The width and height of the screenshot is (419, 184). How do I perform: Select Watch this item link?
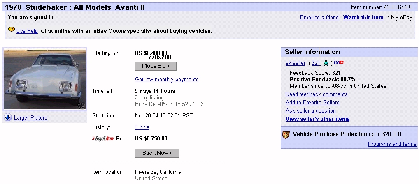[x=363, y=18]
